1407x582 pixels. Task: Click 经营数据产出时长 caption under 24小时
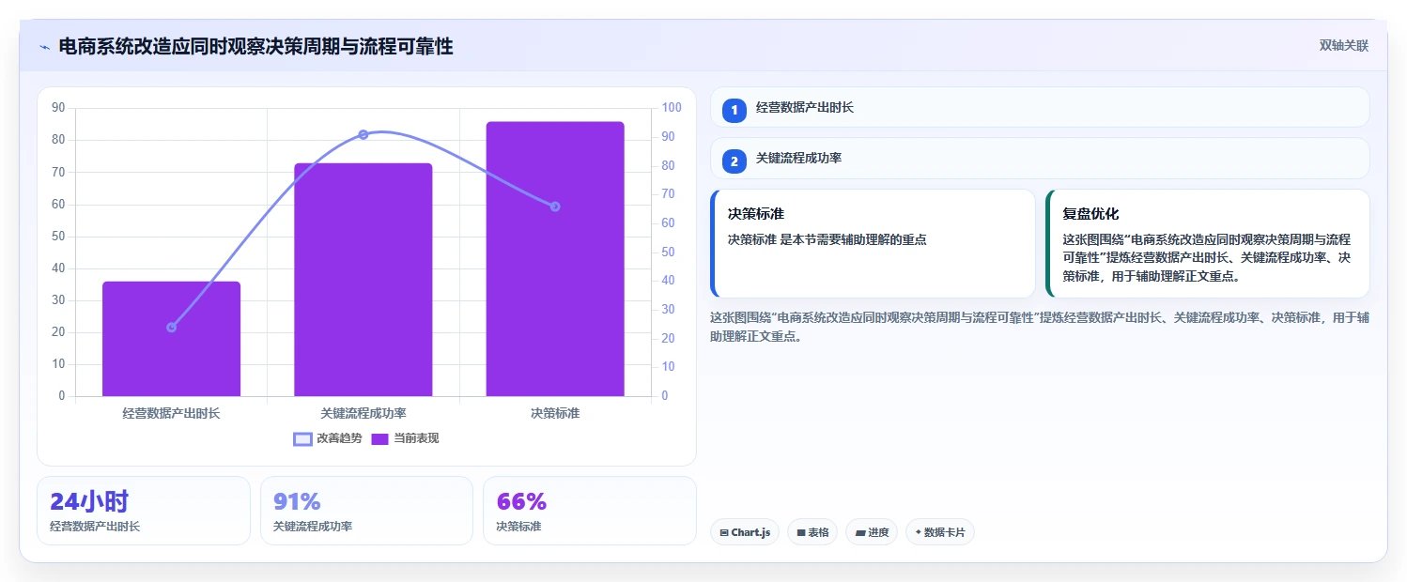[x=95, y=527]
